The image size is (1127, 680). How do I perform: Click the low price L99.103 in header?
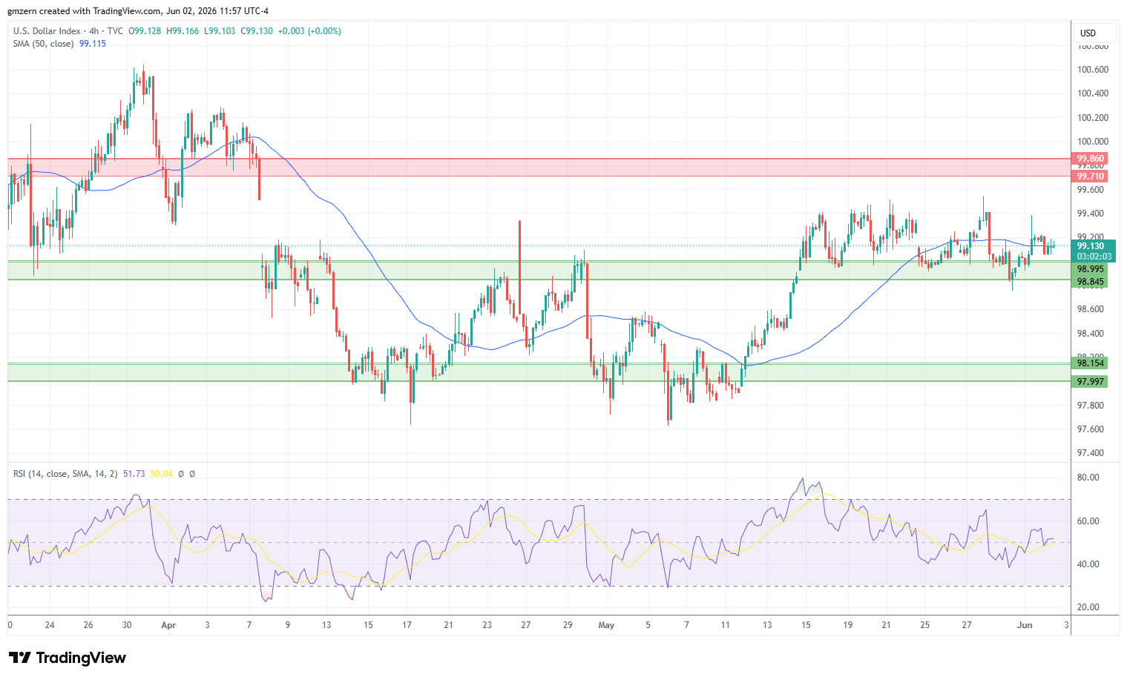click(x=220, y=31)
